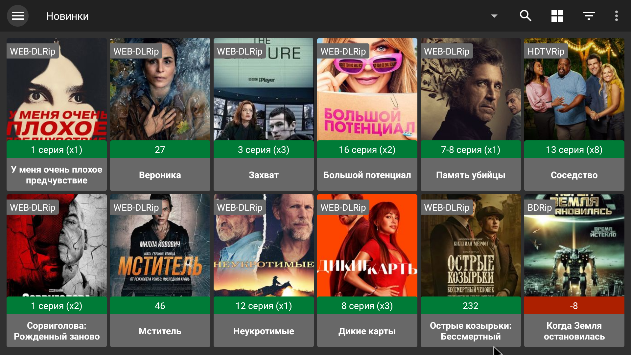Select Большой потенциал title label
Screen dimensions: 631x355
coord(367,175)
